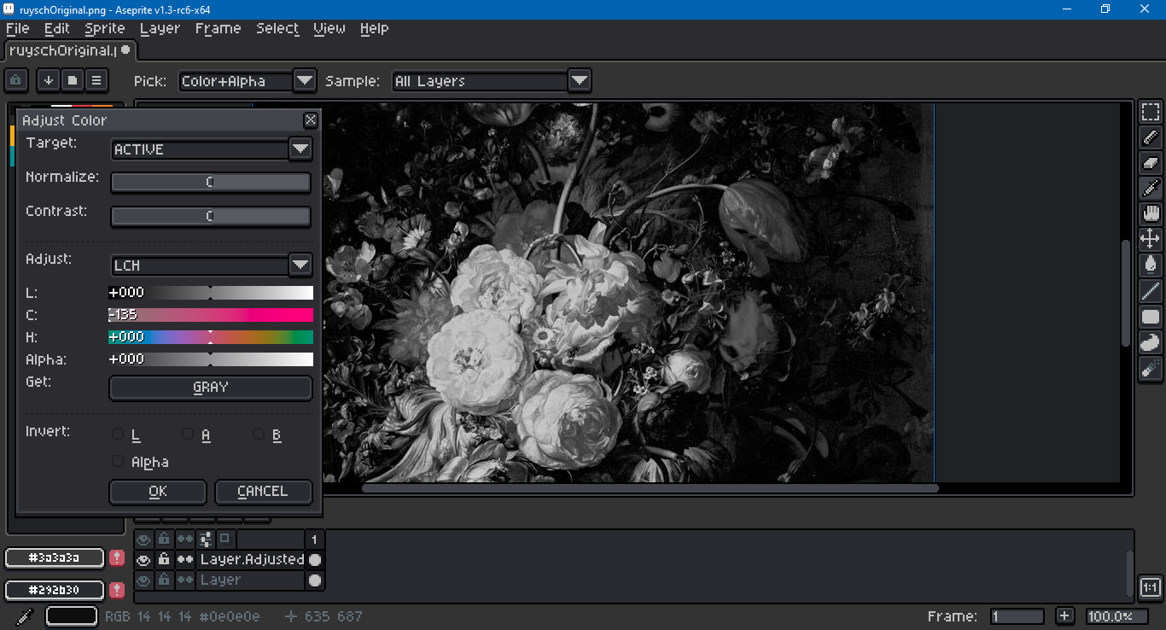The image size is (1166, 630).
Task: Open the Sample dropdown showing All Layers
Action: pos(491,81)
